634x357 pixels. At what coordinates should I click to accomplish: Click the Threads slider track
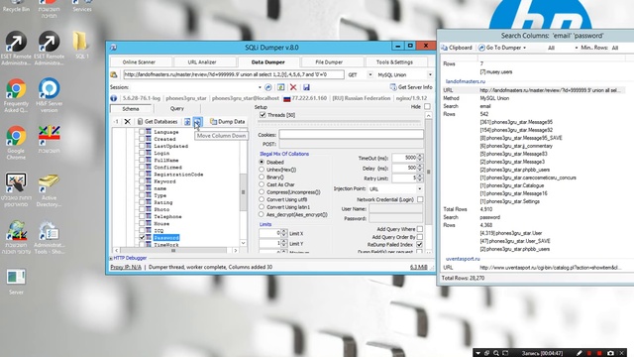point(340,121)
